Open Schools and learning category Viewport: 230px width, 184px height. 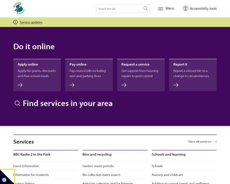coord(169,154)
